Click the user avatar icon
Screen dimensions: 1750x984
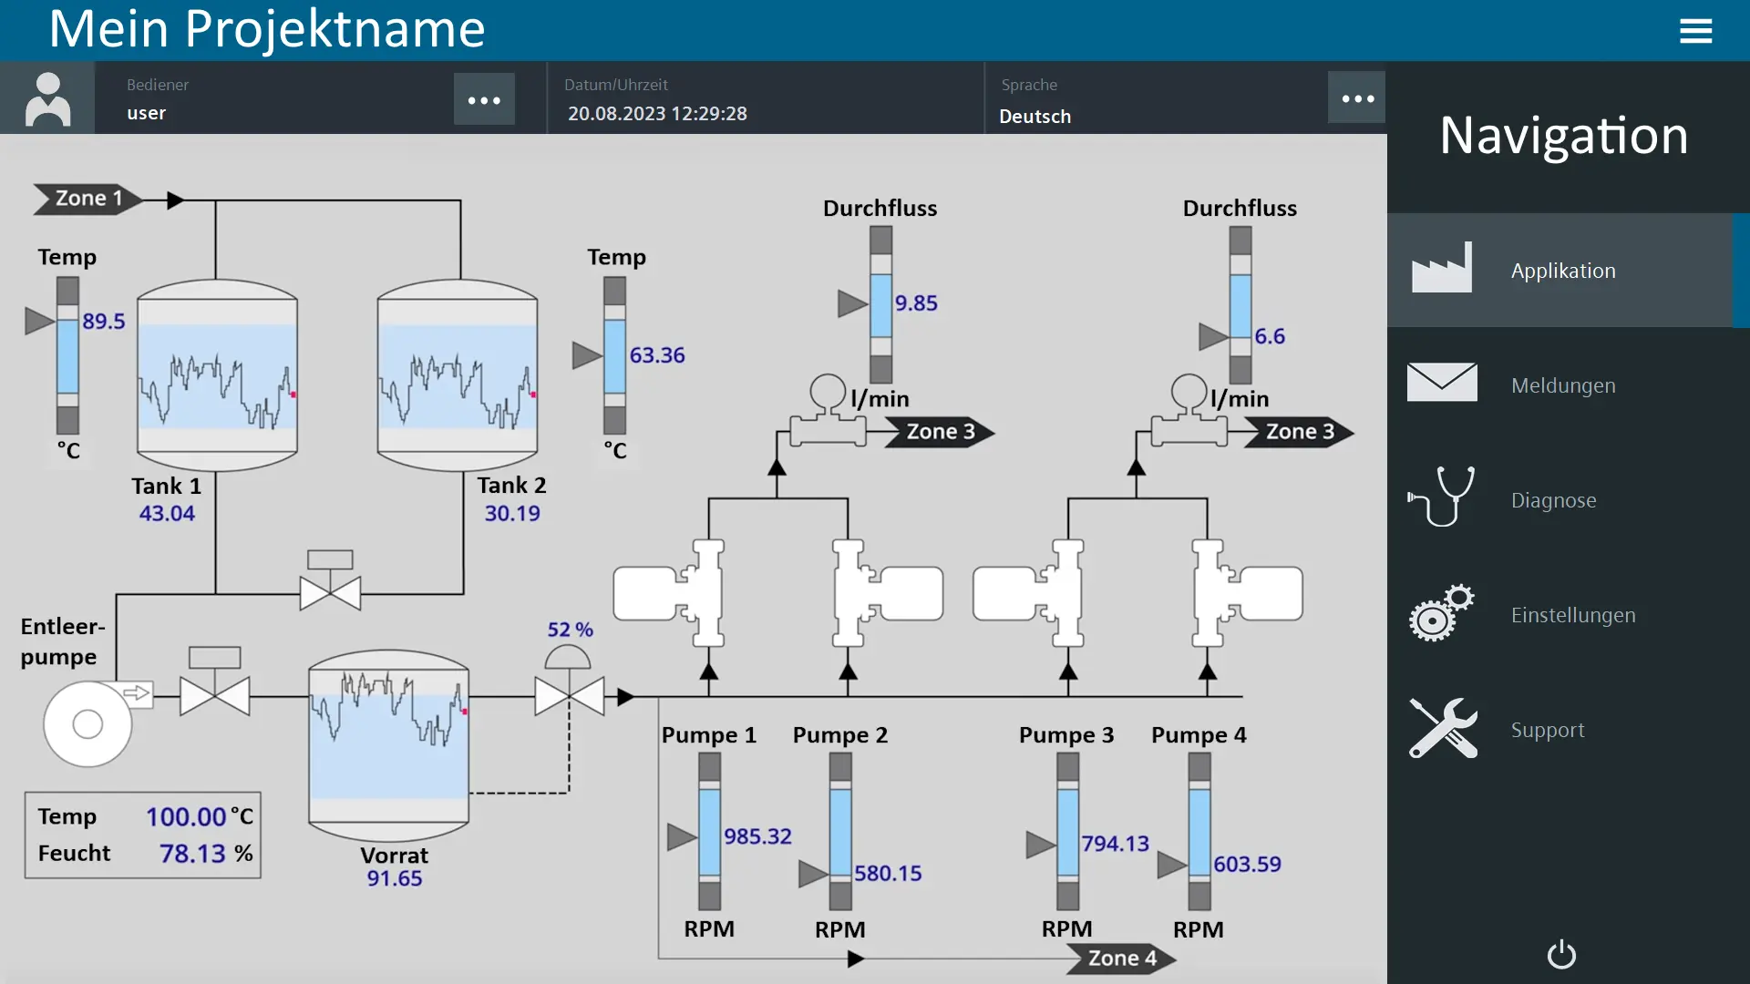point(47,98)
